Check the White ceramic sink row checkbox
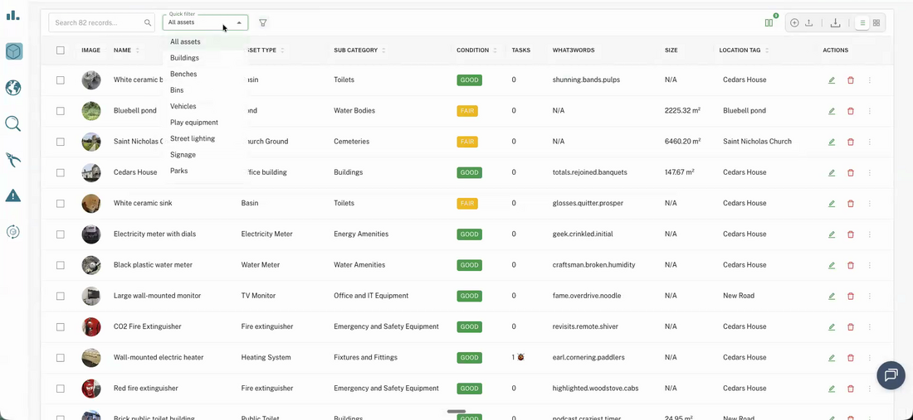The width and height of the screenshot is (913, 420). [x=61, y=203]
